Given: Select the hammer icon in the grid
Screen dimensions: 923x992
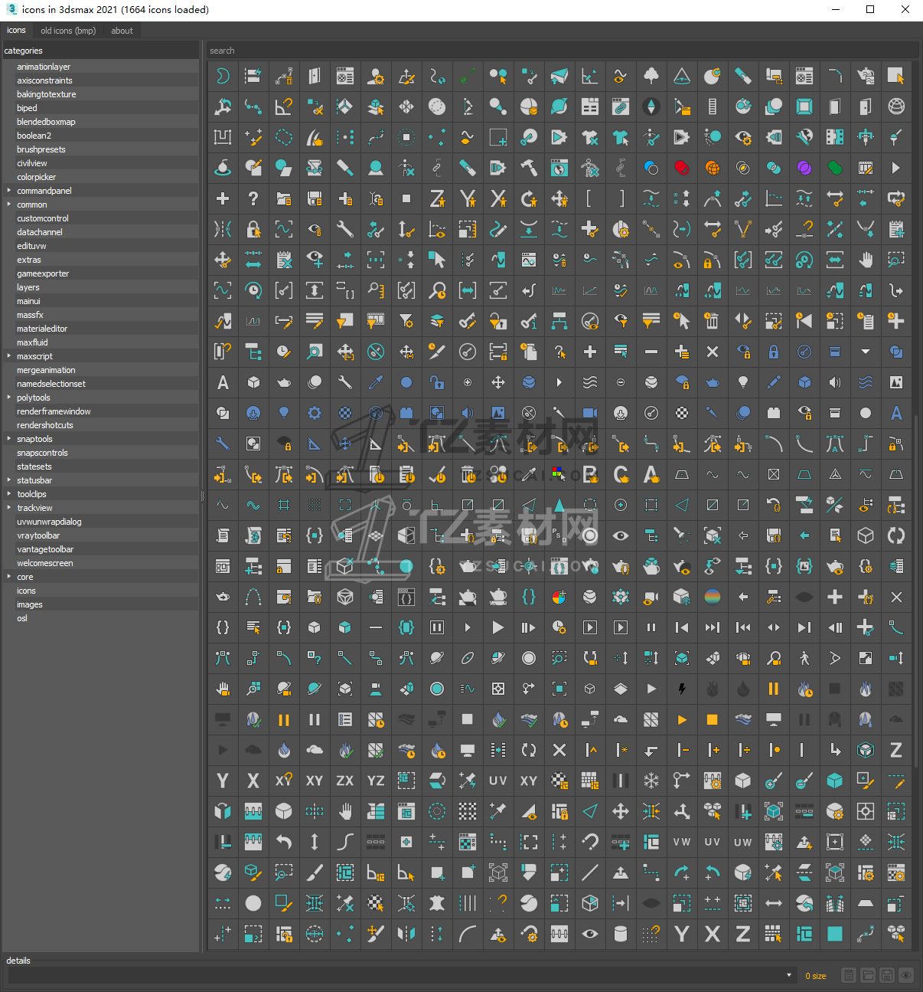Looking at the screenshot, I should point(529,168).
